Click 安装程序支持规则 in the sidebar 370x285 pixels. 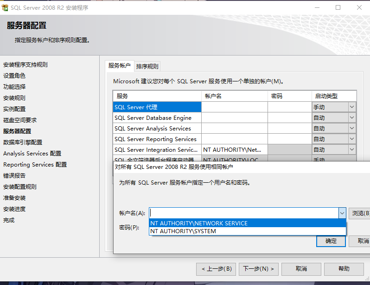pos(26,64)
